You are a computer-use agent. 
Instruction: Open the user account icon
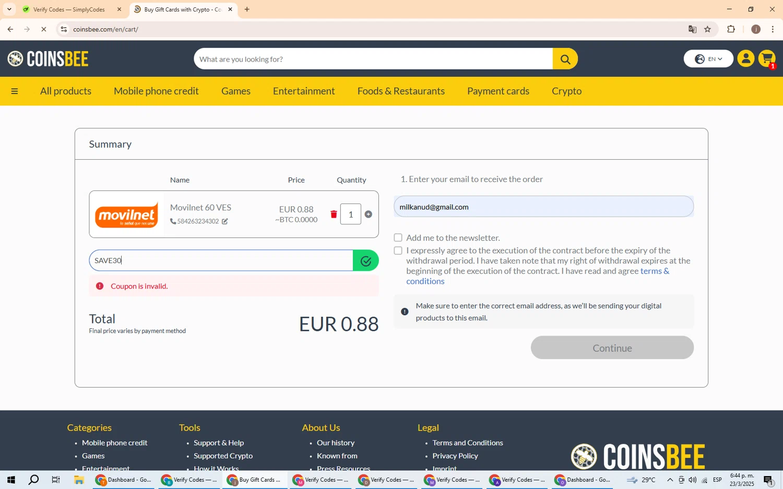tap(746, 58)
